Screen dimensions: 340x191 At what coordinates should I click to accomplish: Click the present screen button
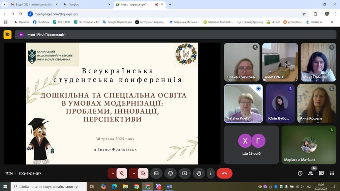coord(185,173)
